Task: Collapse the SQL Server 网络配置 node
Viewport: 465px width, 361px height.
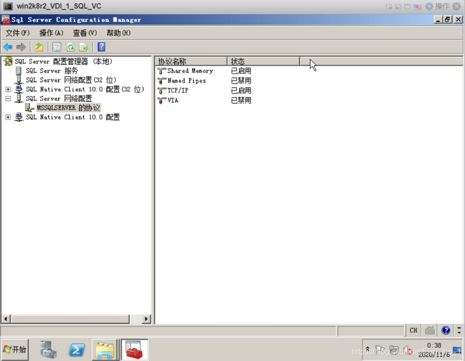Action: coord(8,98)
